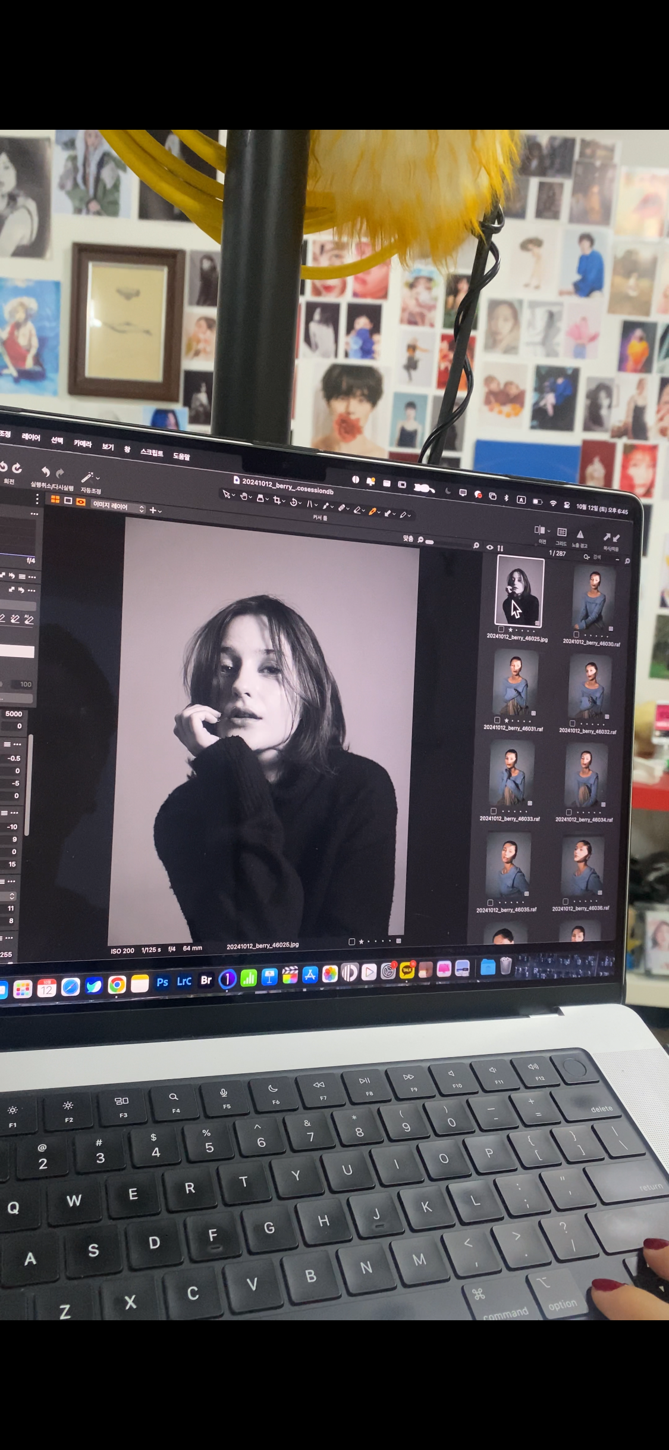Click the thumbnail zoom-in magnifier in browser

click(x=627, y=561)
